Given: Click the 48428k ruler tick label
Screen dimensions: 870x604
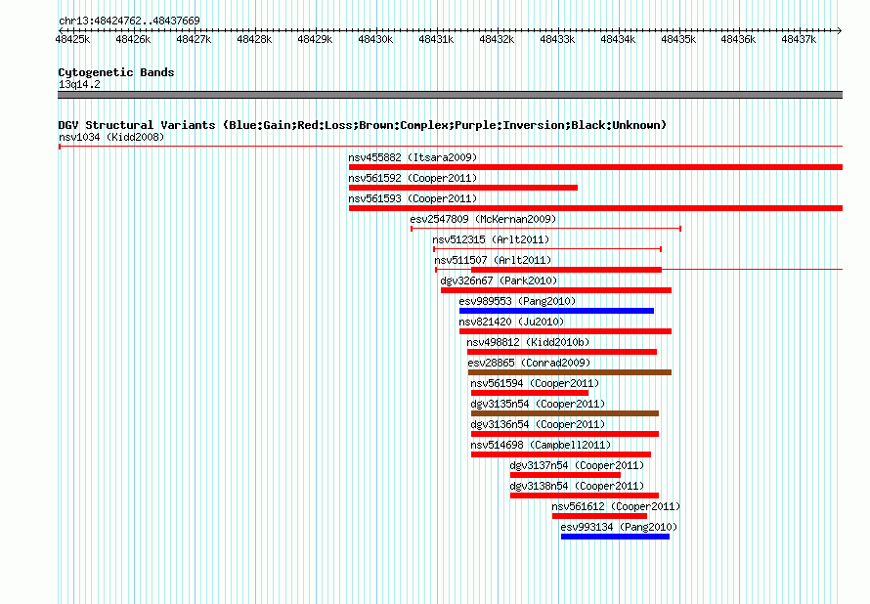Looking at the screenshot, I should click(254, 39).
